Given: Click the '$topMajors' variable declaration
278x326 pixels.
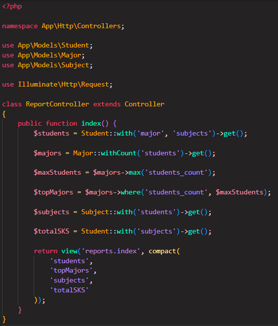Looking at the screenshot, I should pos(53,192).
